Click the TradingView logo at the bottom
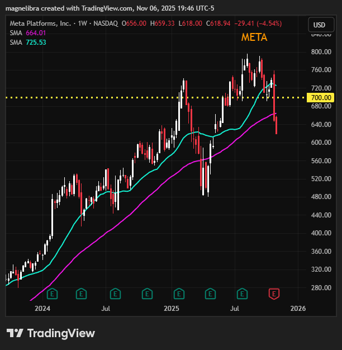Screen dimensions: 342x350 [51, 333]
